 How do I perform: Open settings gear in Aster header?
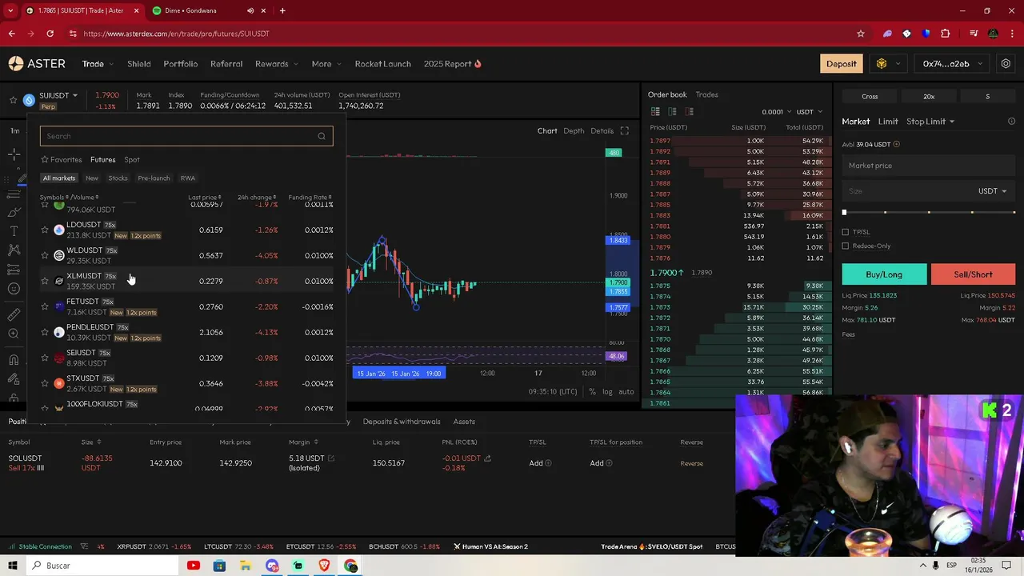point(1006,64)
